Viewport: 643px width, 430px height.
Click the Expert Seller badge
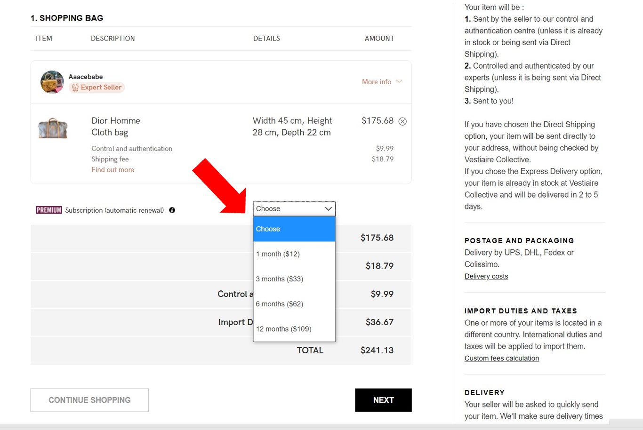point(97,88)
